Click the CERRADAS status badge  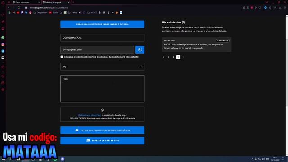pyautogui.click(x=222, y=40)
